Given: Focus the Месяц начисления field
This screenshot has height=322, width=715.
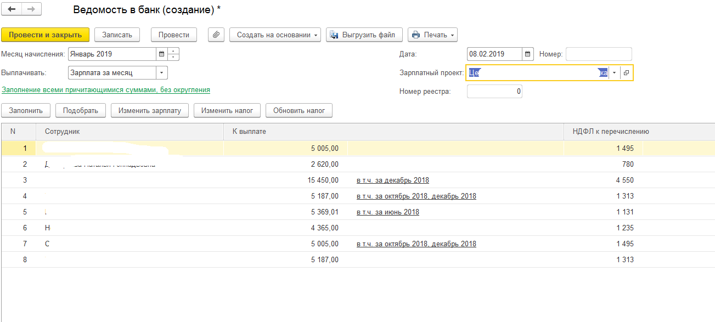Looking at the screenshot, I should pyautogui.click(x=112, y=54).
